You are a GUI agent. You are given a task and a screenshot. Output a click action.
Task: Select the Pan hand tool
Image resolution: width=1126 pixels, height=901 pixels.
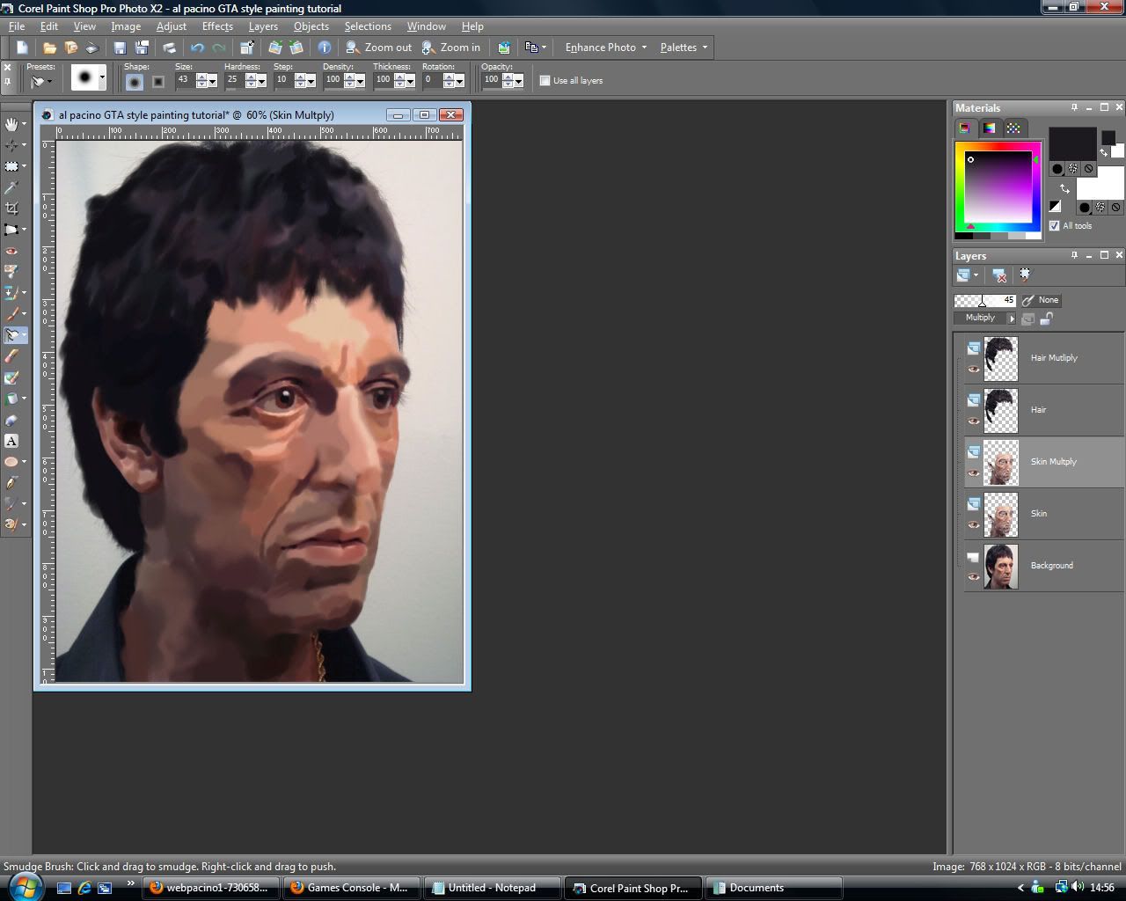[11, 124]
